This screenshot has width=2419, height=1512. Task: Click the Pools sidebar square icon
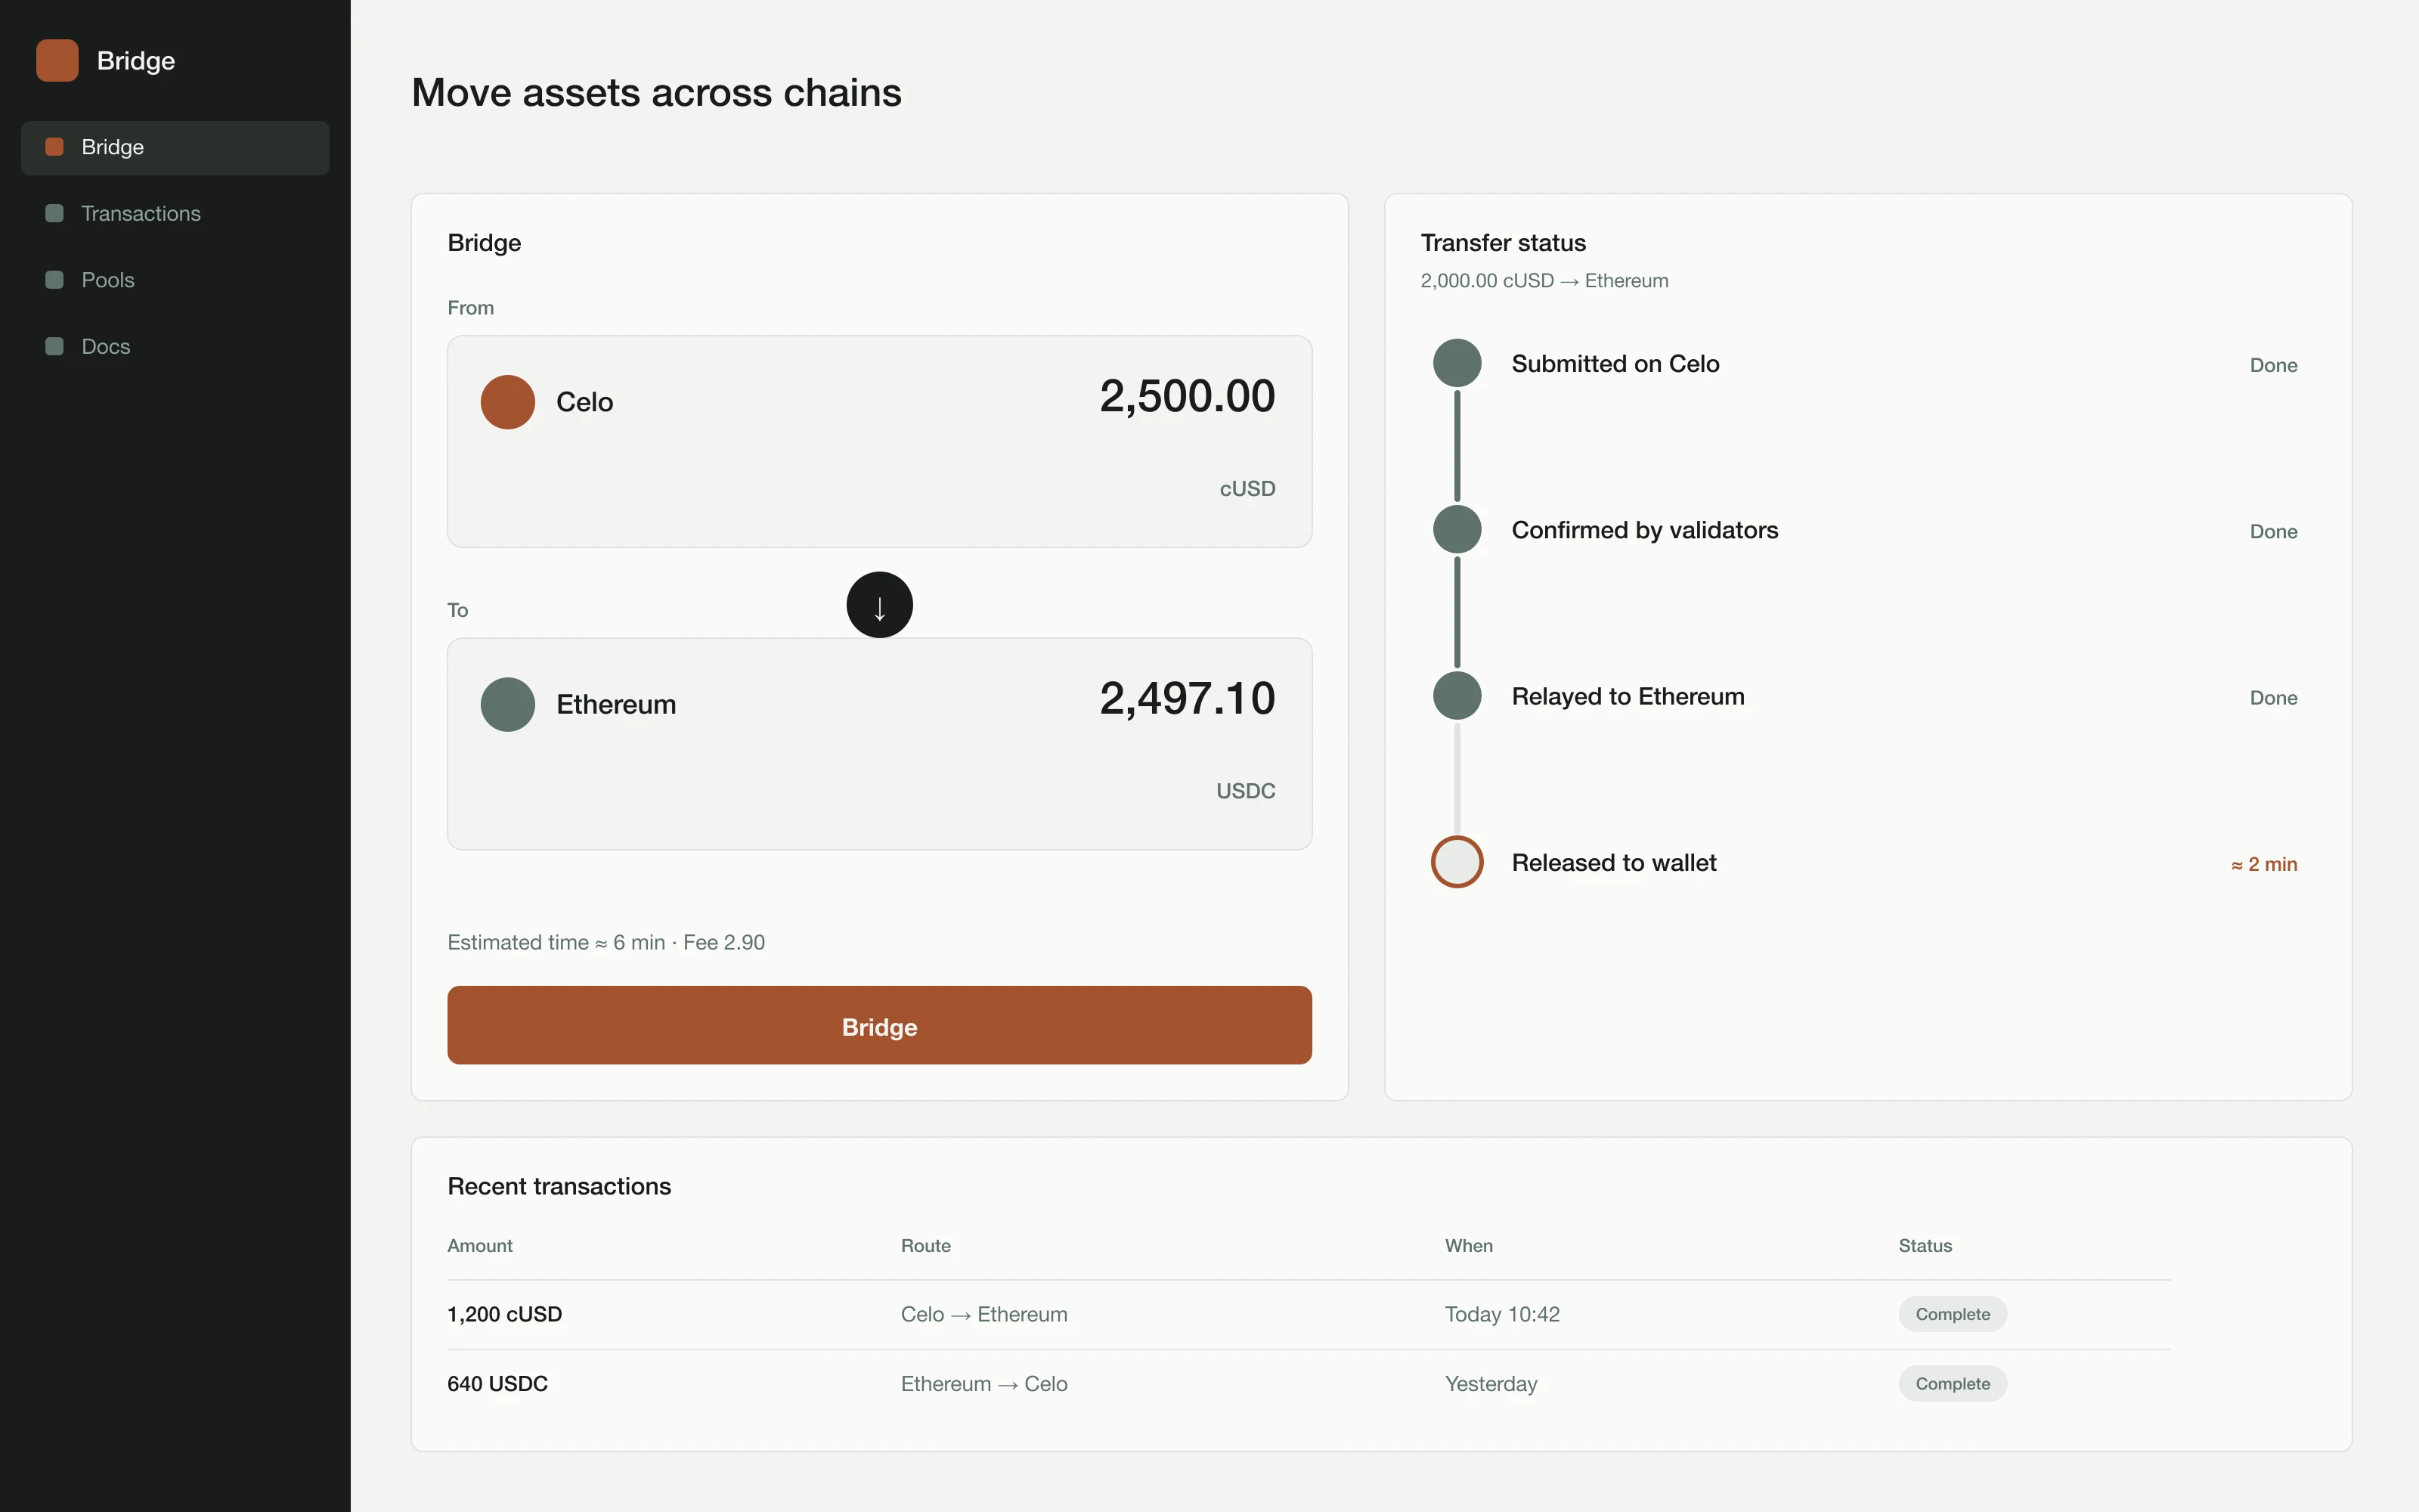point(55,280)
